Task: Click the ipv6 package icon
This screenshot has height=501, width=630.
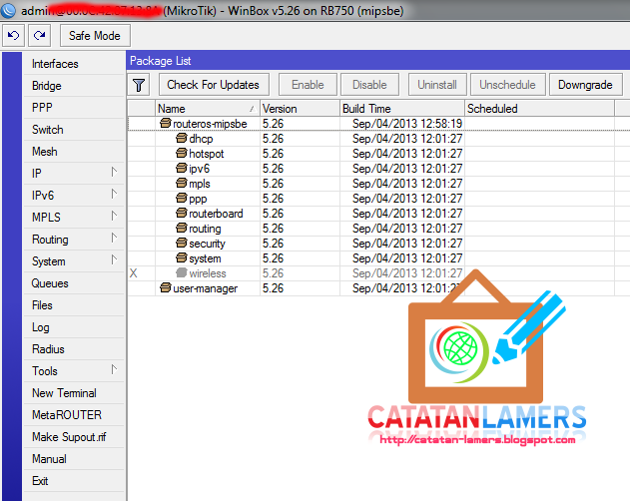Action: click(182, 168)
